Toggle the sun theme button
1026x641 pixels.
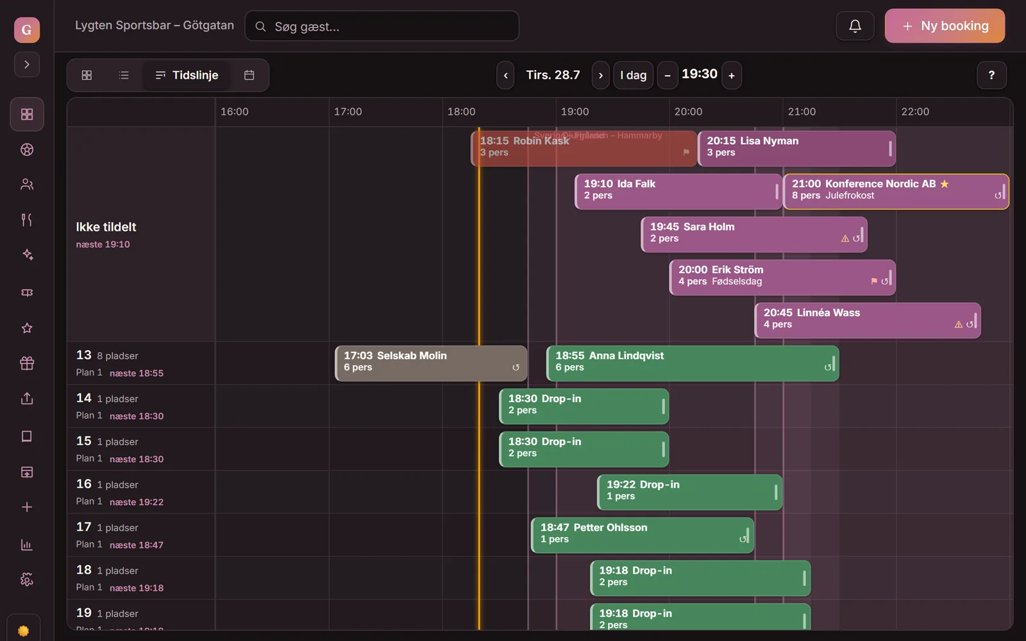[x=24, y=630]
